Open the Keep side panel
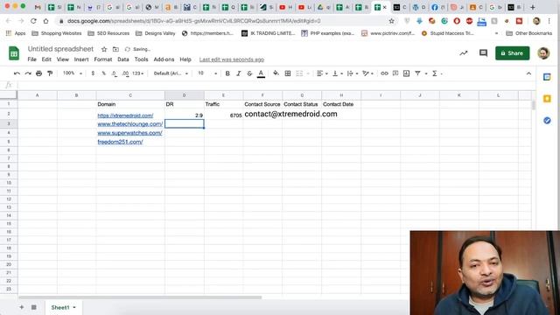Image resolution: width=560 pixels, height=315 pixels. click(547, 99)
